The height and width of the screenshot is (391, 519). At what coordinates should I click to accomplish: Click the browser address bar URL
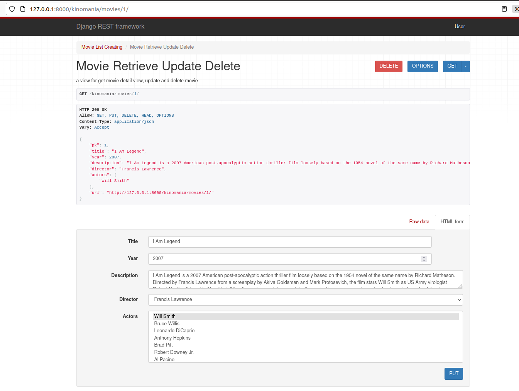click(x=79, y=9)
